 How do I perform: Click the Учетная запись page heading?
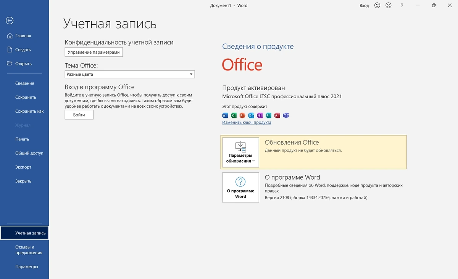pyautogui.click(x=110, y=24)
